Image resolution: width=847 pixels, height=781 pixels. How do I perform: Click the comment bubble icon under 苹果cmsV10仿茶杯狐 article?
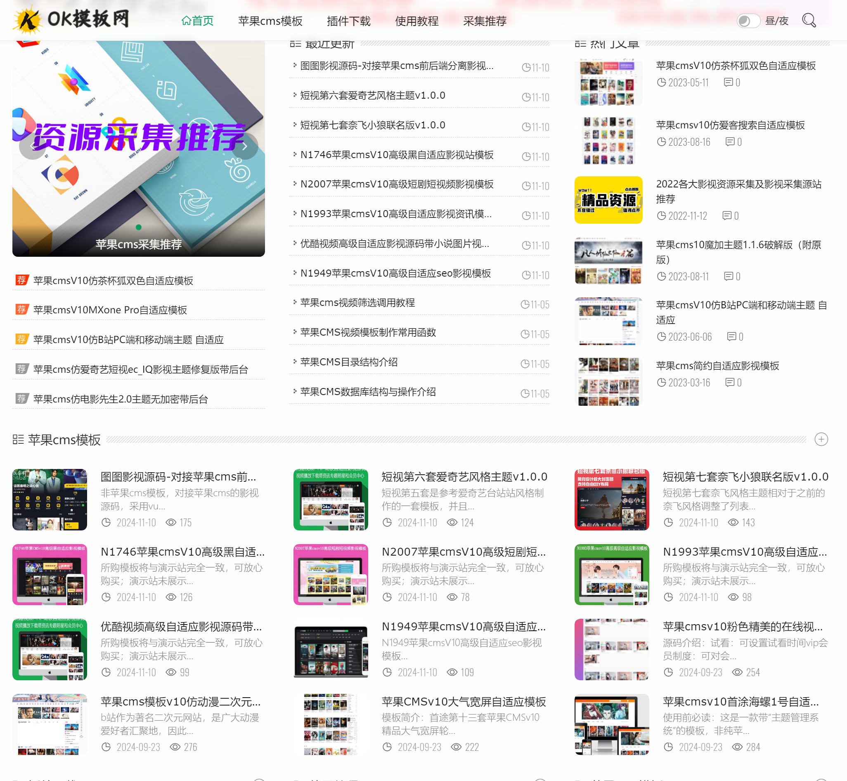point(728,83)
